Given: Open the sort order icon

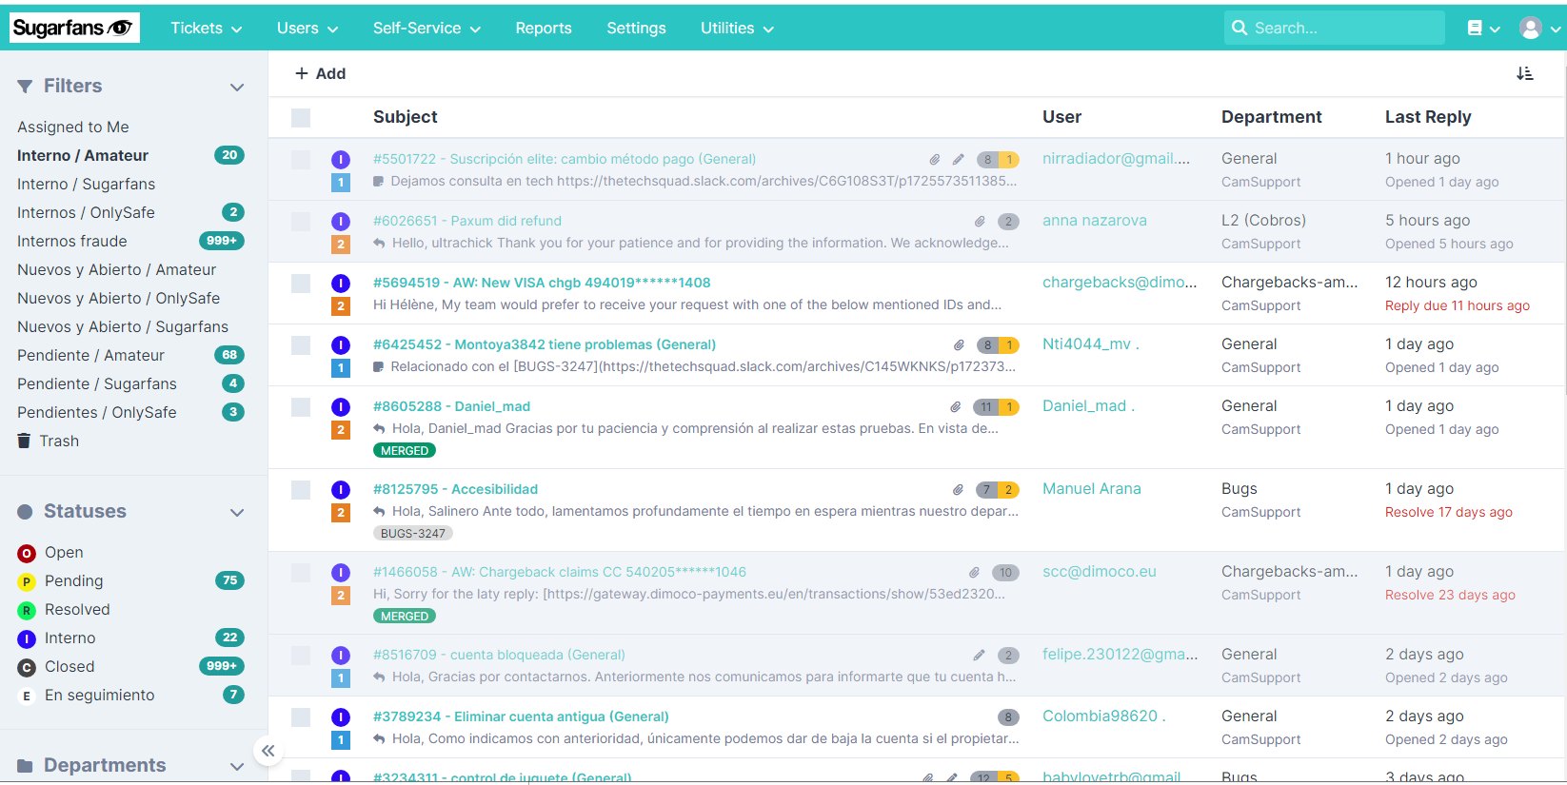Looking at the screenshot, I should coord(1524,73).
